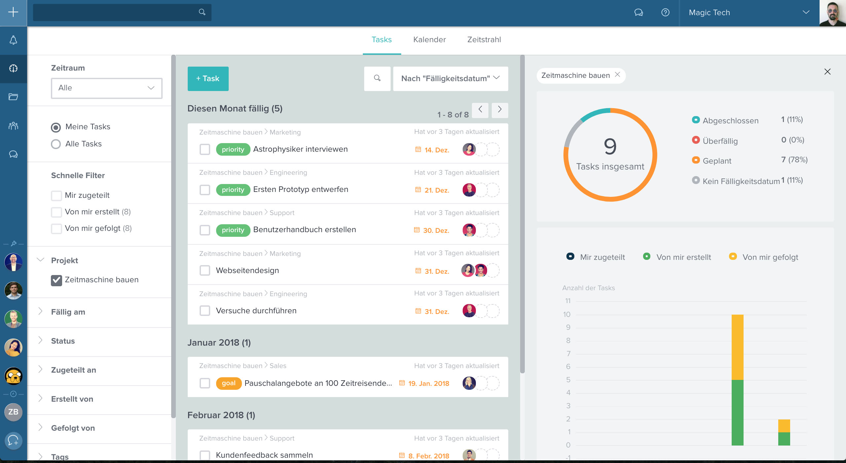Viewport: 846px width, 463px height.
Task: Mark Astrophysiker interviewen task as done
Action: tap(205, 149)
